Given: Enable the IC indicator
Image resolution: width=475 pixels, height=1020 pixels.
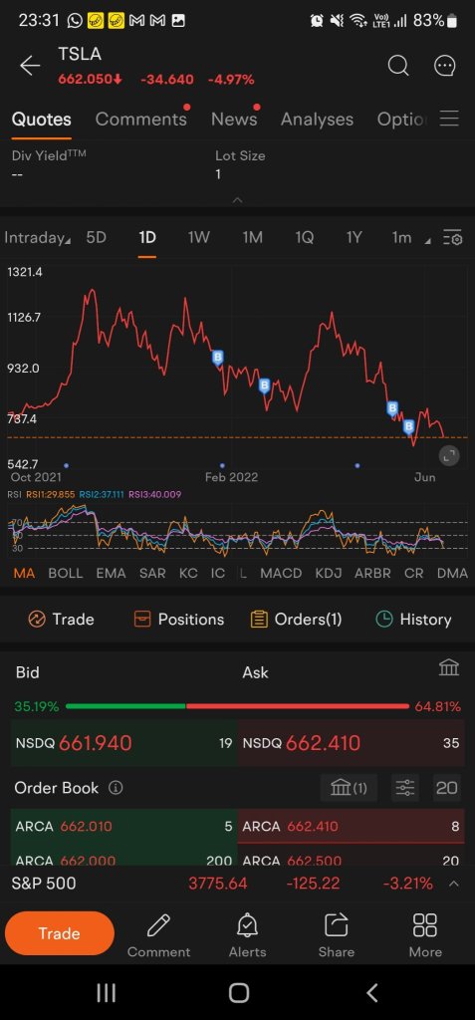Looking at the screenshot, I should [217, 573].
